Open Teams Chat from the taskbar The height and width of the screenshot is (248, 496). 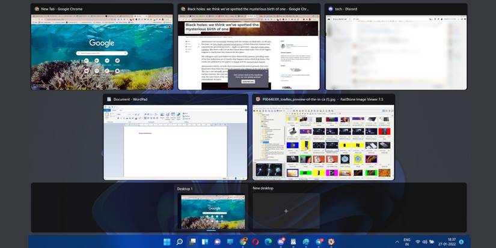217,242
